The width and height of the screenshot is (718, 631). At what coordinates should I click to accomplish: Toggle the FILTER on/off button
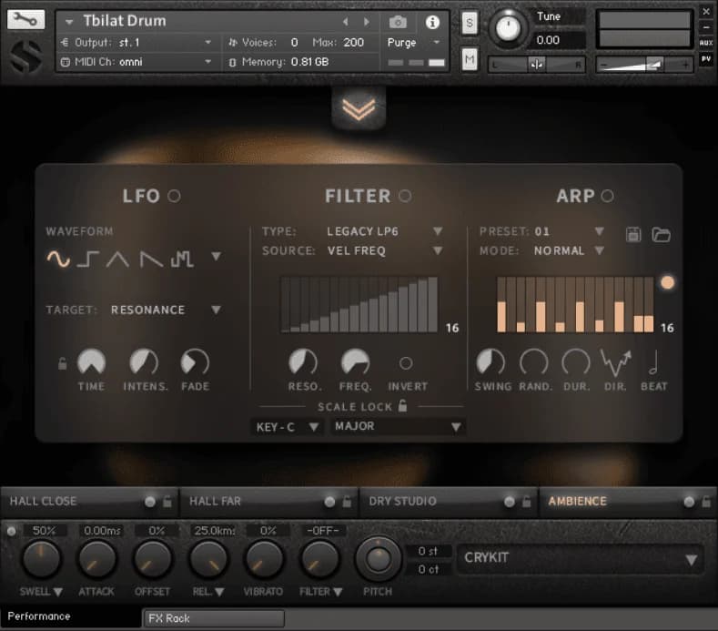pos(405,196)
